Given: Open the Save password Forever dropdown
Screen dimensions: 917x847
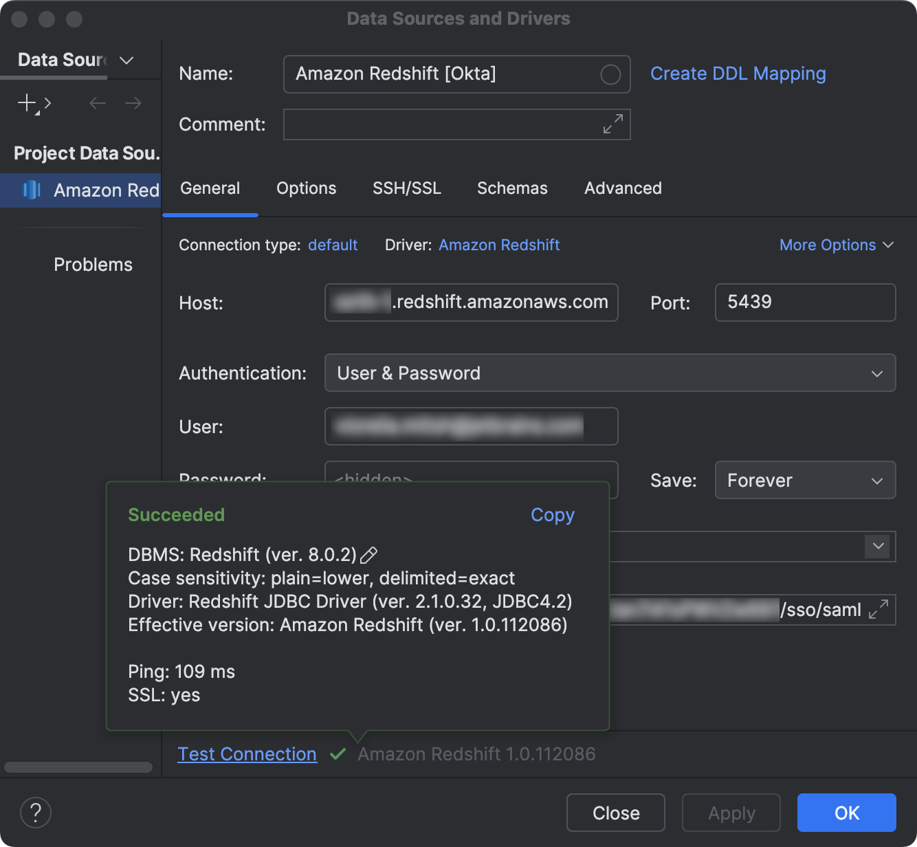Looking at the screenshot, I should pyautogui.click(x=806, y=480).
